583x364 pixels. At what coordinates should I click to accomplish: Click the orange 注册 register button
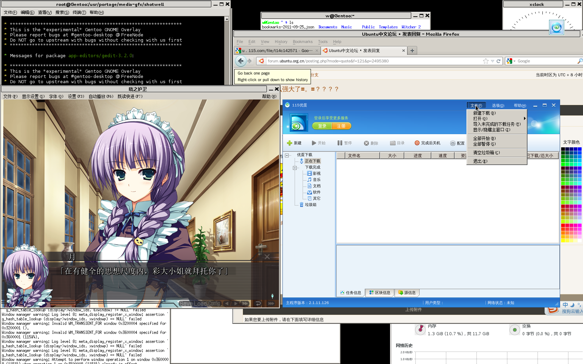(341, 126)
